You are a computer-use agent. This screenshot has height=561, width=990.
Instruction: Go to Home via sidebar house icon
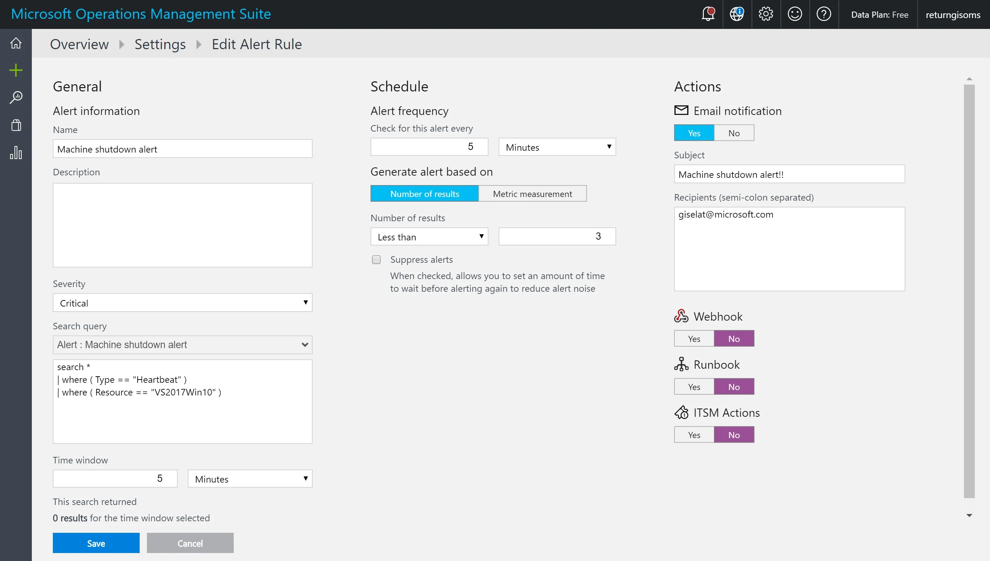click(16, 43)
